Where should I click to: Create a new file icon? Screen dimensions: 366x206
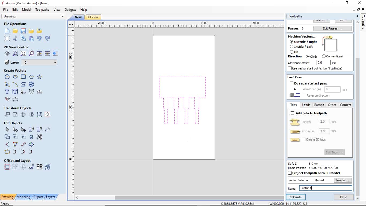[x=7, y=31]
